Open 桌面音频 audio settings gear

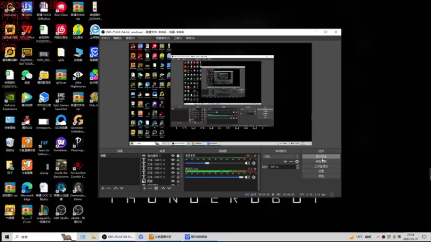[254, 163]
